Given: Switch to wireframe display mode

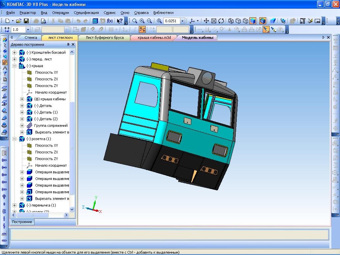Looking at the screenshot, I should point(231,21).
